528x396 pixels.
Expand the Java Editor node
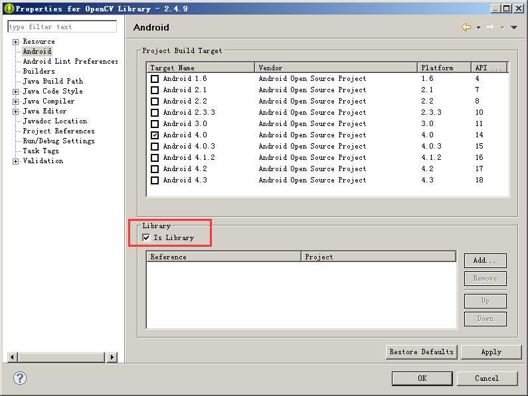[15, 111]
